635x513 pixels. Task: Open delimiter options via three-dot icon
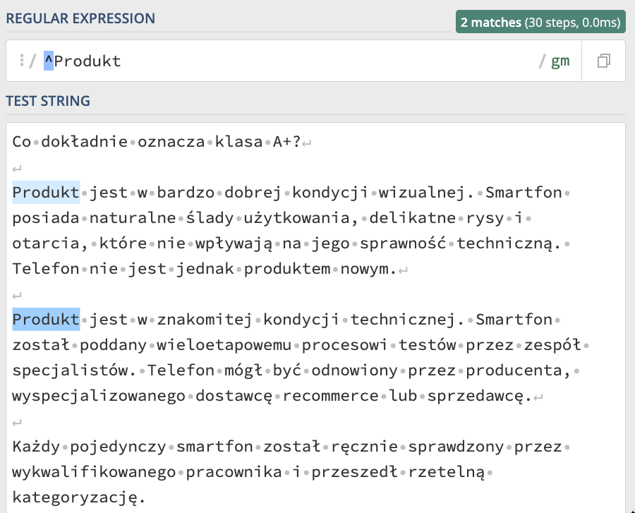[22, 60]
